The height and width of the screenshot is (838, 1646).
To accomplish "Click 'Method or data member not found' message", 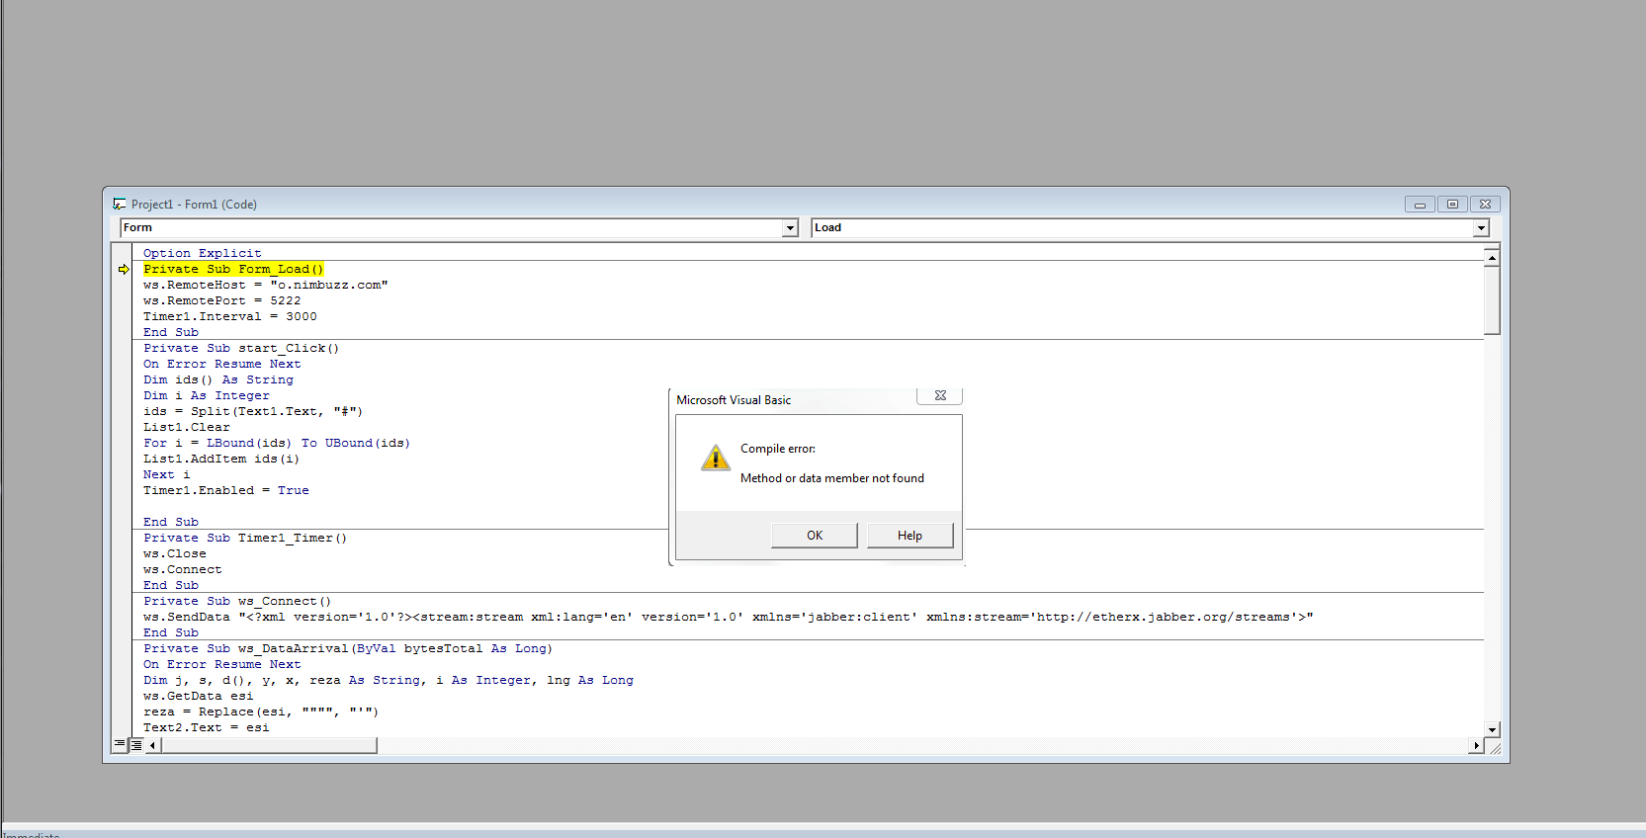I will pyautogui.click(x=832, y=478).
